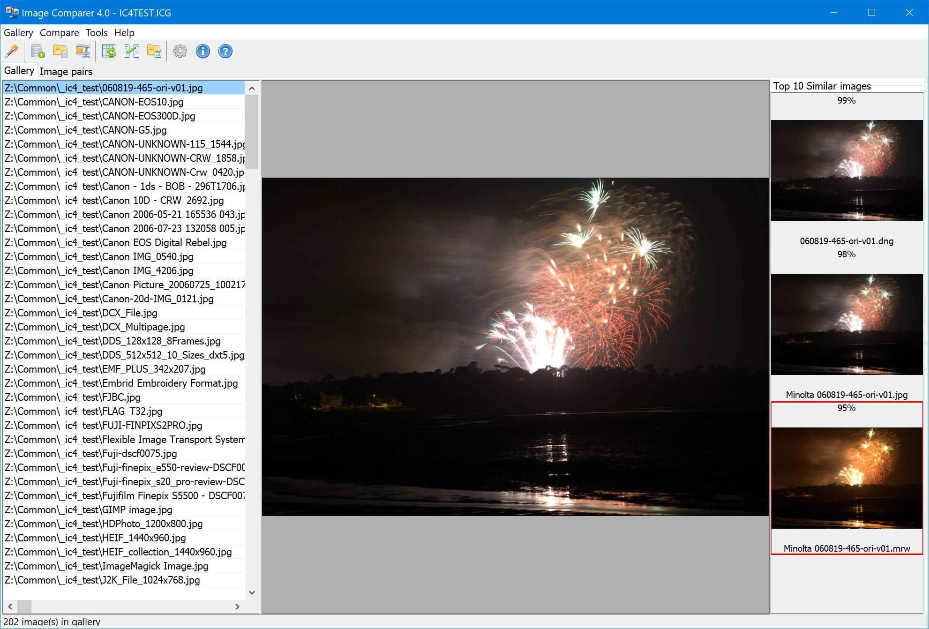Click scroll down arrow of file list
Viewport: 929px width, 629px height.
pos(252,592)
